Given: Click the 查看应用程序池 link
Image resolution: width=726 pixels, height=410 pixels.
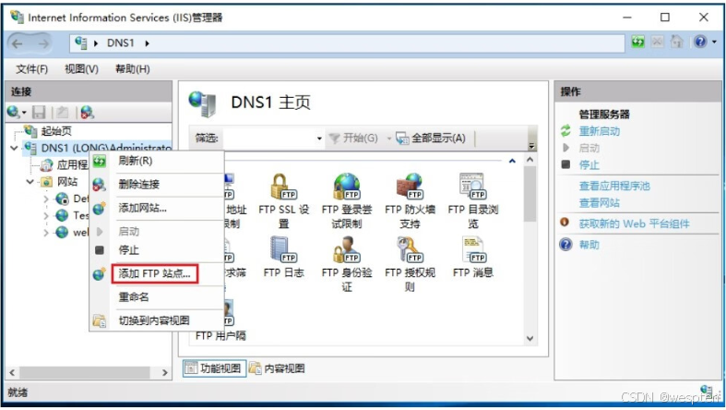Looking at the screenshot, I should [x=614, y=187].
